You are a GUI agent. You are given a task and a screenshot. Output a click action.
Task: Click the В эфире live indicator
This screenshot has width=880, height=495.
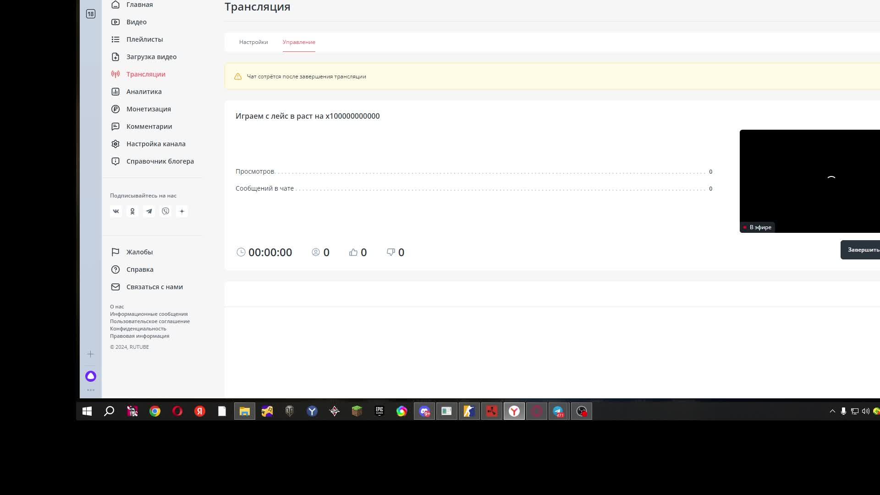coord(757,227)
